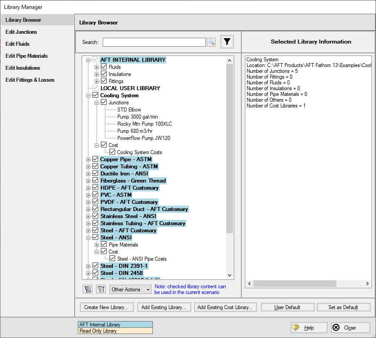376x338 pixels.
Task: Click the AFT Internal Library color legend swatch
Action: [x=115, y=325]
